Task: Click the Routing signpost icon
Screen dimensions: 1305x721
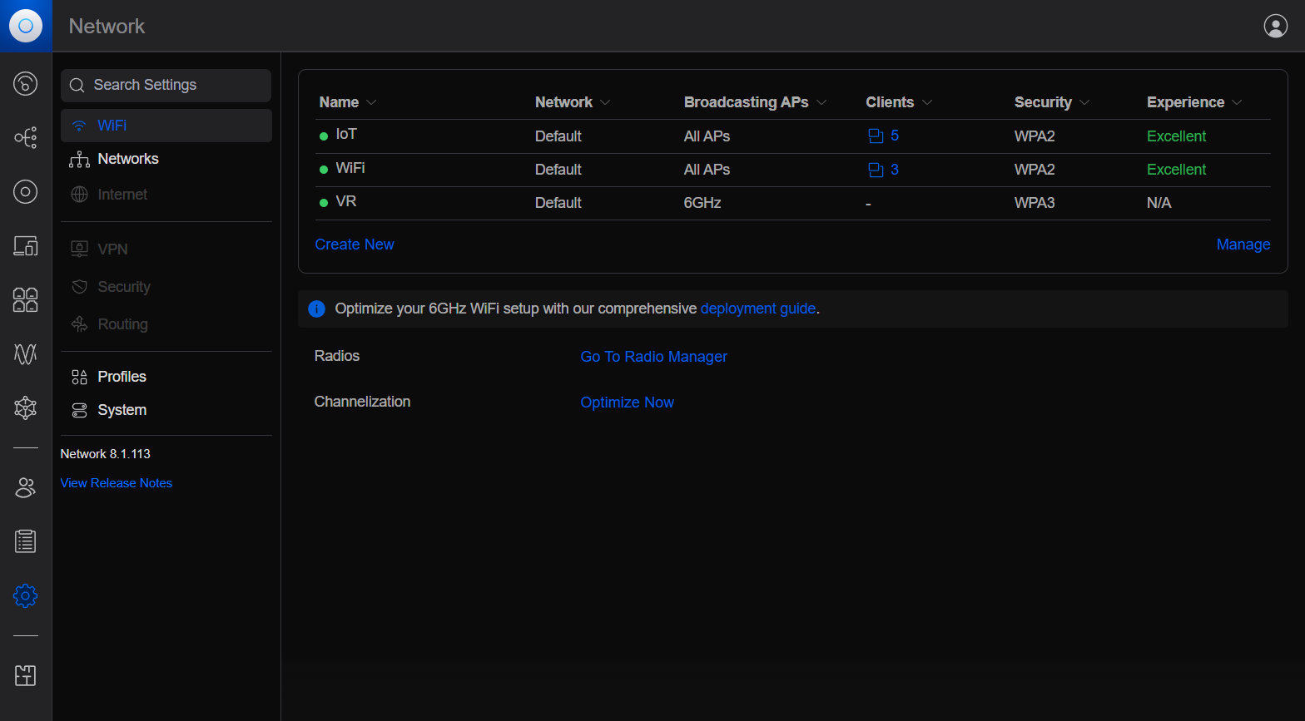Action: (79, 324)
